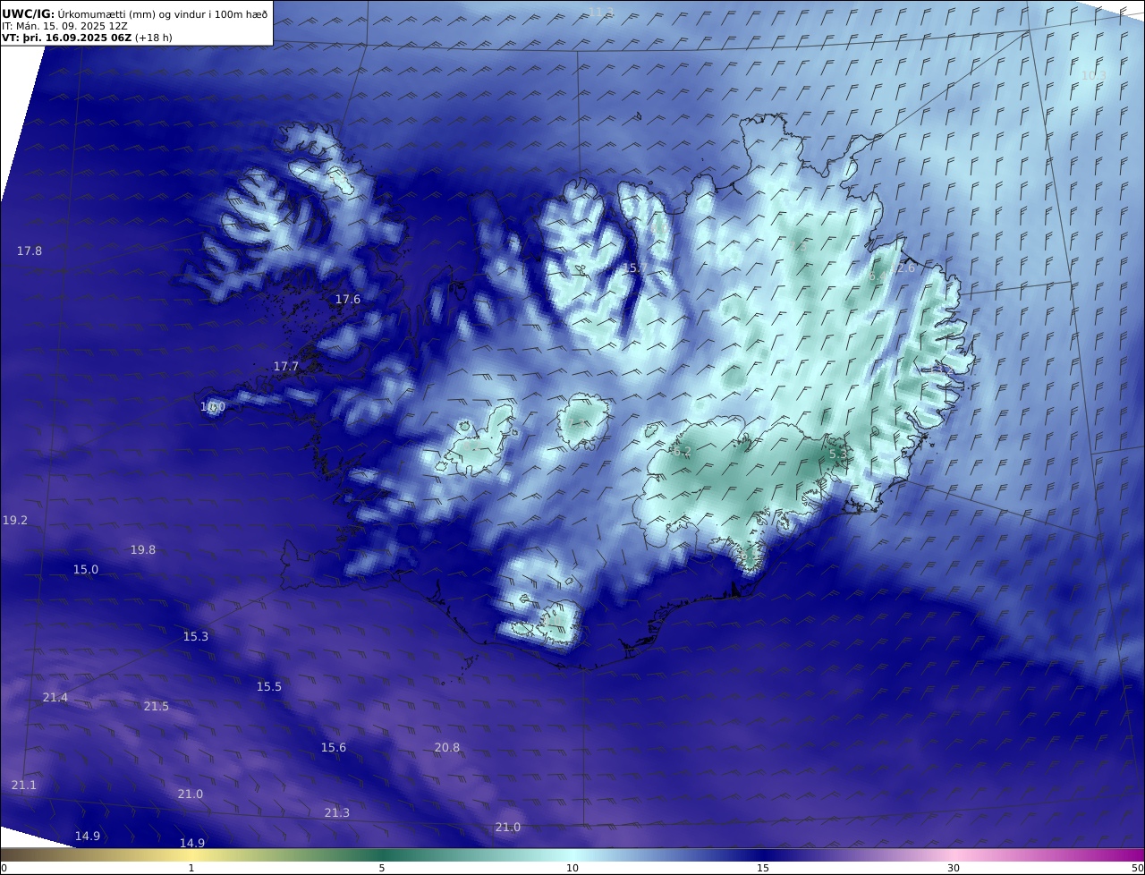Click the map value 16.0
The width and height of the screenshot is (1145, 875).
tap(213, 407)
